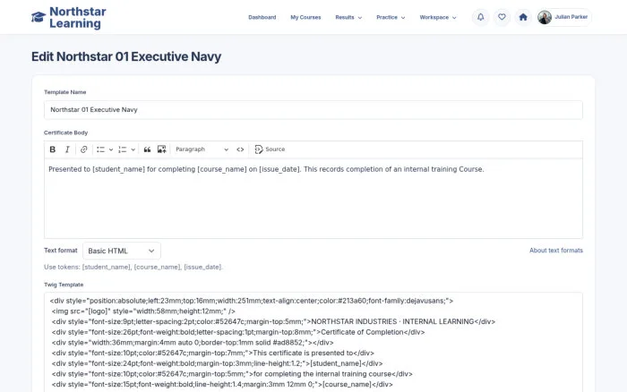627x392 pixels.
Task: Click the 'Twig Template' label
Action: click(x=64, y=285)
